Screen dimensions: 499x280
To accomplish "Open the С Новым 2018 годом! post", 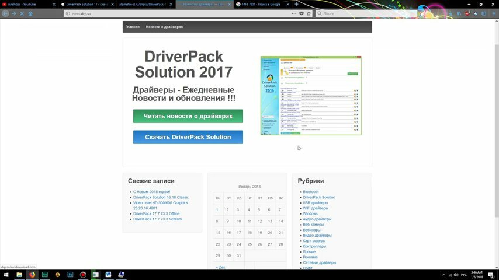I will click(x=151, y=192).
